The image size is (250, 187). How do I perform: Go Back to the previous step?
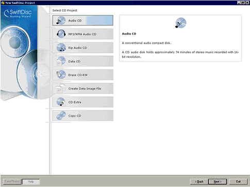click(x=199, y=181)
